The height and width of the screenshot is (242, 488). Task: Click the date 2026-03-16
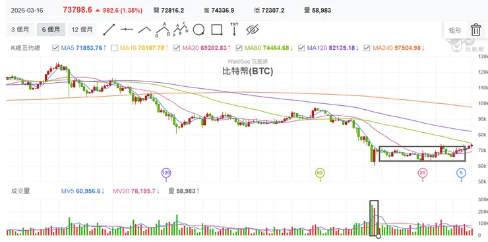click(27, 11)
